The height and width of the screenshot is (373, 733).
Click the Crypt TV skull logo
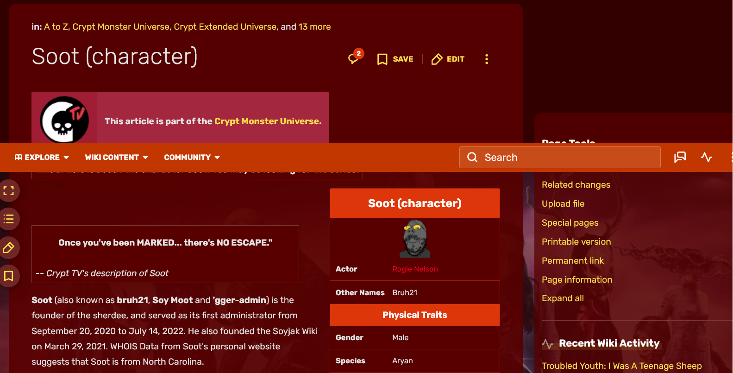tap(64, 120)
